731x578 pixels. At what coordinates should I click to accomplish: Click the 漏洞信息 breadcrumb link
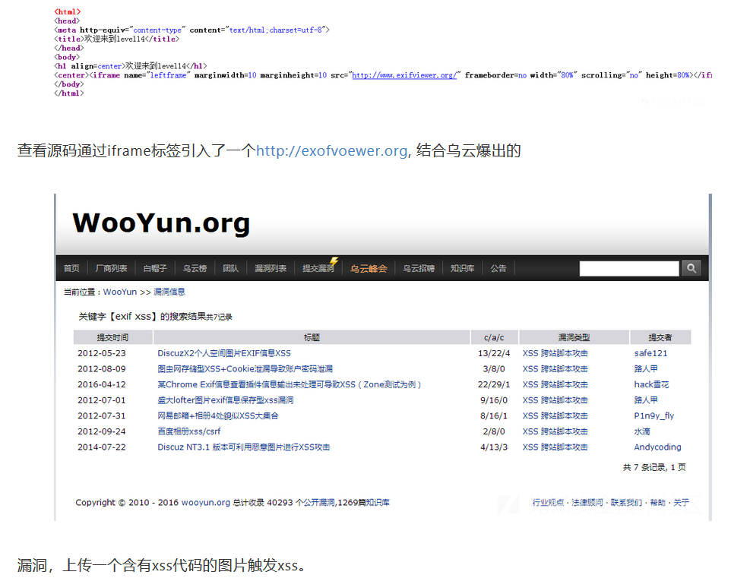pyautogui.click(x=169, y=292)
